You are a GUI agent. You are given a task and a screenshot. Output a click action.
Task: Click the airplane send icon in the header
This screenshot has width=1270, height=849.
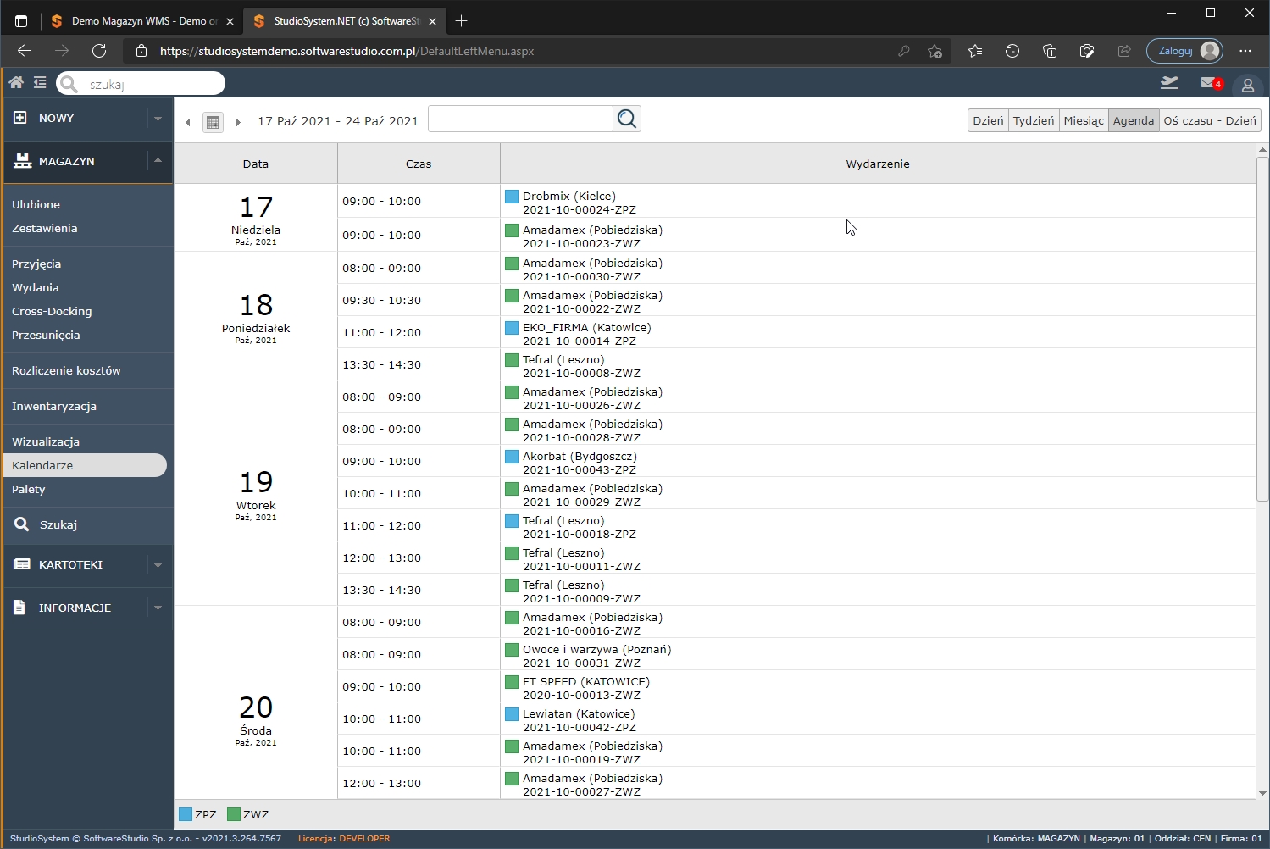[1169, 82]
